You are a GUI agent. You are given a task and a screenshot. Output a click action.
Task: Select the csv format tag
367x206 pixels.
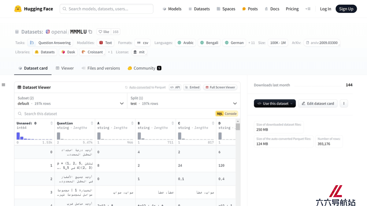[x=143, y=43]
